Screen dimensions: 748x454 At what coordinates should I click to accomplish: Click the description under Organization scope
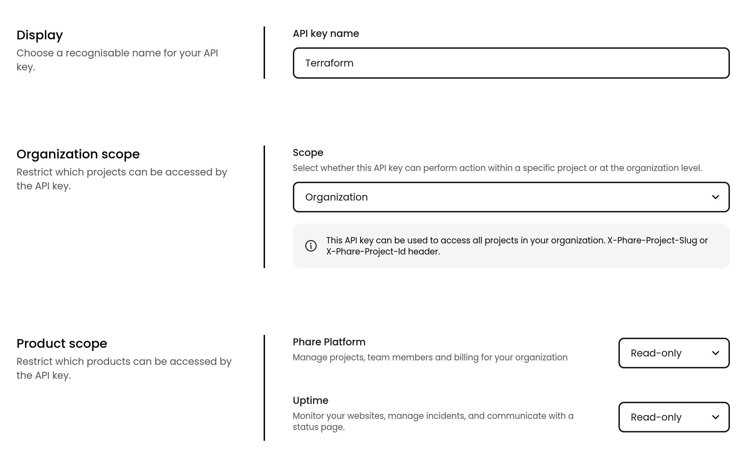pos(122,179)
